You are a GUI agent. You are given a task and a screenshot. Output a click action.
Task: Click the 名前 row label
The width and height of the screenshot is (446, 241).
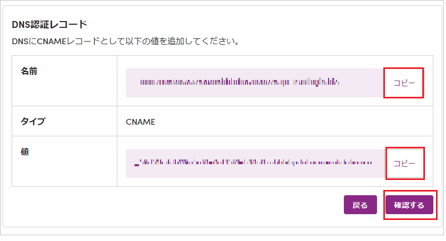(29, 71)
